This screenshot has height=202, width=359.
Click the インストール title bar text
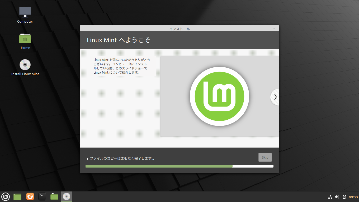(x=179, y=29)
